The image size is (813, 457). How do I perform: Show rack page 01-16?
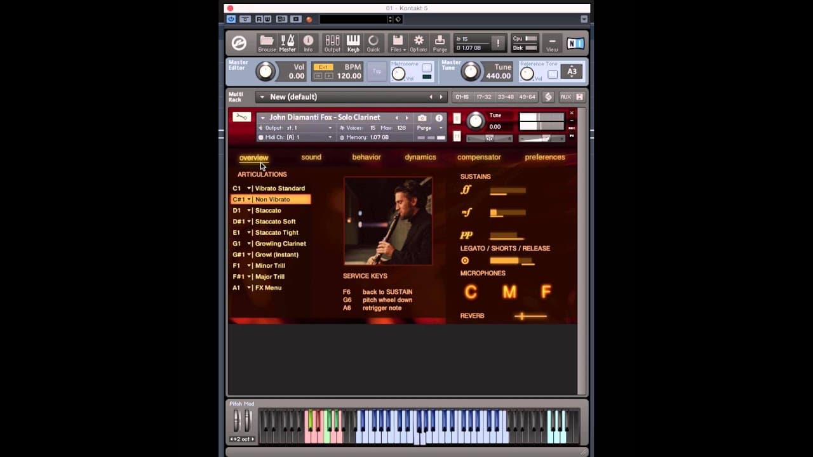462,97
